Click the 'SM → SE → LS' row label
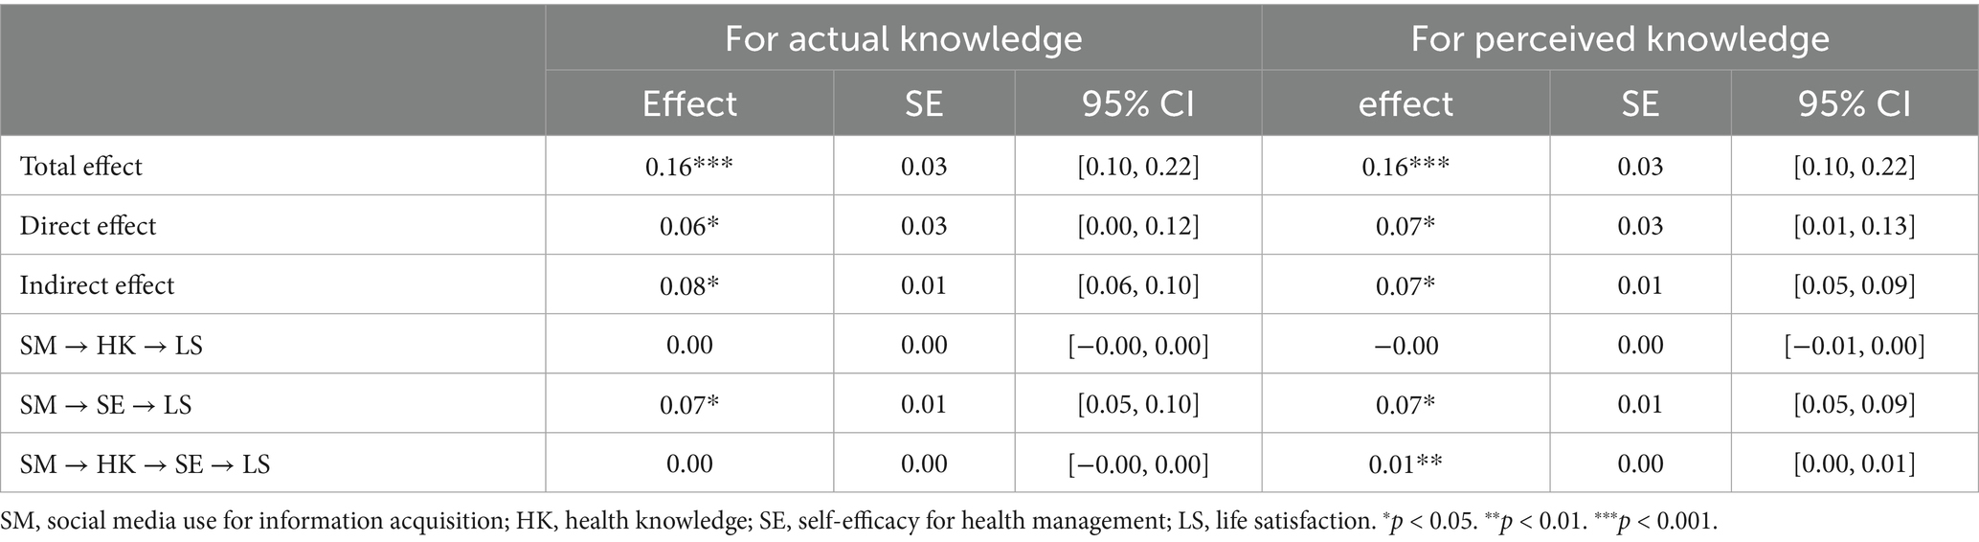Viewport: 1979px width, 542px height. point(106,404)
